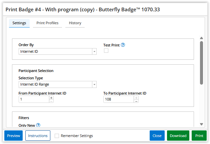
Task: Click the Print button
Action: pos(199,136)
